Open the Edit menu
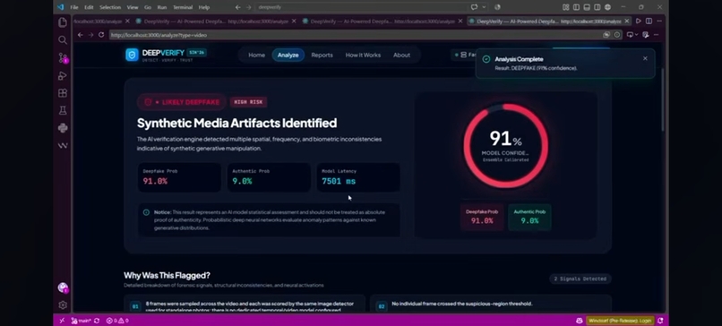Viewport: 722px width, 326px height. click(89, 7)
